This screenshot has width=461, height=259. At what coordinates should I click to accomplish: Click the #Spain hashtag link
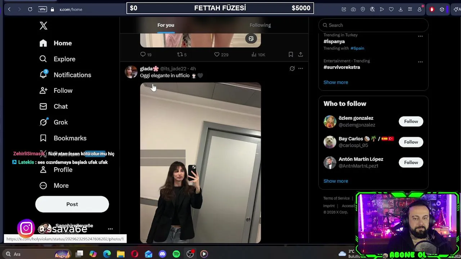[357, 48]
